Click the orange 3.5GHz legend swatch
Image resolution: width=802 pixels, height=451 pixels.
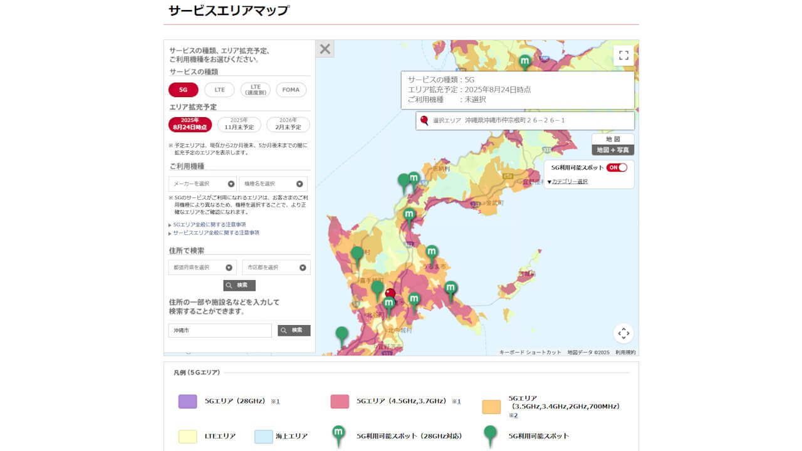click(491, 407)
